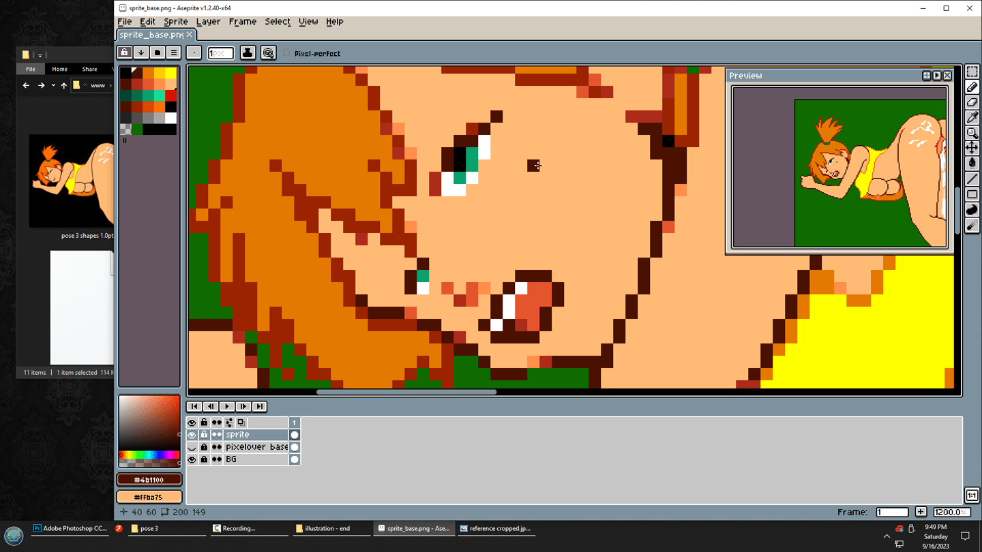The width and height of the screenshot is (982, 552).
Task: Pick the Eyedropper tool
Action: (972, 117)
